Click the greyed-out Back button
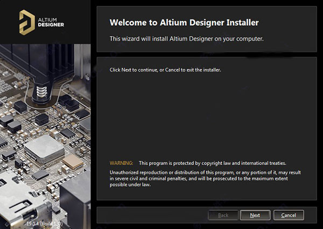The height and width of the screenshot is (229, 323). [x=223, y=215]
